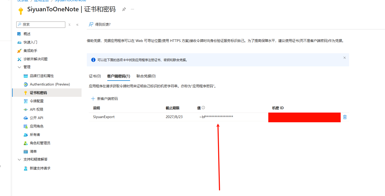Click the 说明 column header
The width and height of the screenshot is (385, 196).
point(97,108)
